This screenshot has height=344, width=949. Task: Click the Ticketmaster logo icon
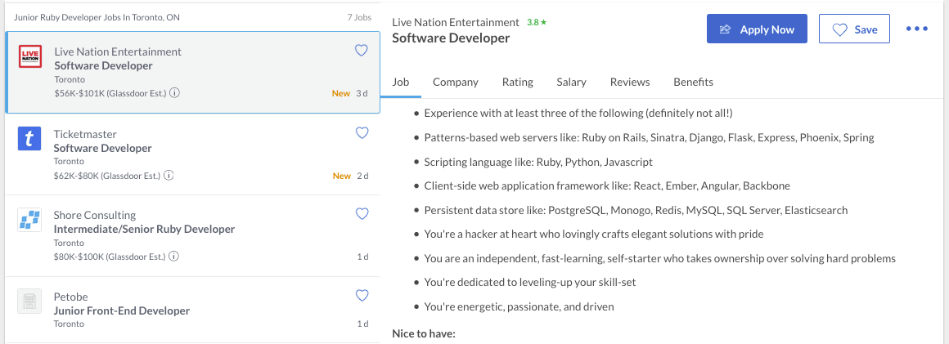(x=29, y=140)
